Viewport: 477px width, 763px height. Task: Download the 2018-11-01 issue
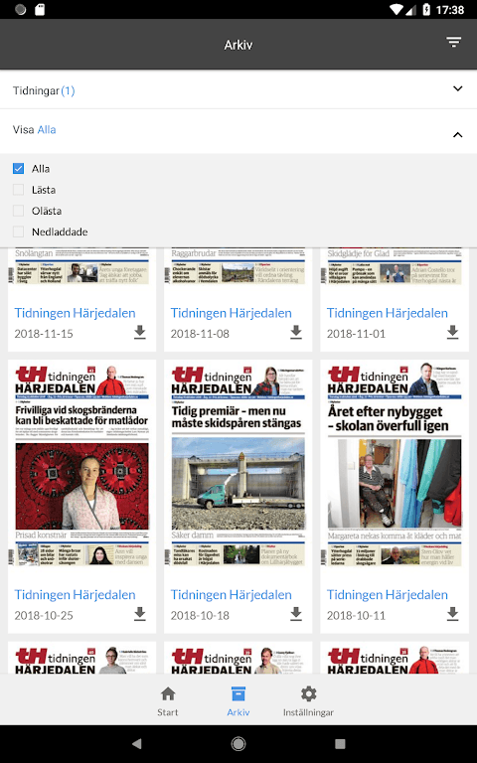tap(452, 332)
